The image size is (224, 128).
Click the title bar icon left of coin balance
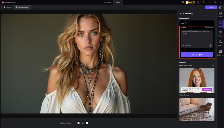(x=183, y=3)
